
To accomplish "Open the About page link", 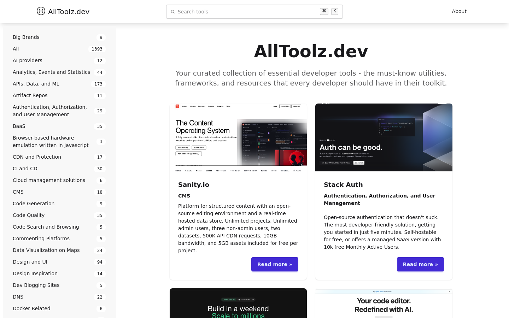I will click(459, 11).
